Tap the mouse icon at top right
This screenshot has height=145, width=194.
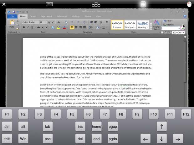tap(189, 4)
